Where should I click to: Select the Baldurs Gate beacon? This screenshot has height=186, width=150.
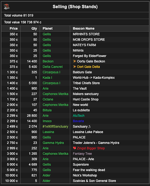(x=82, y=72)
